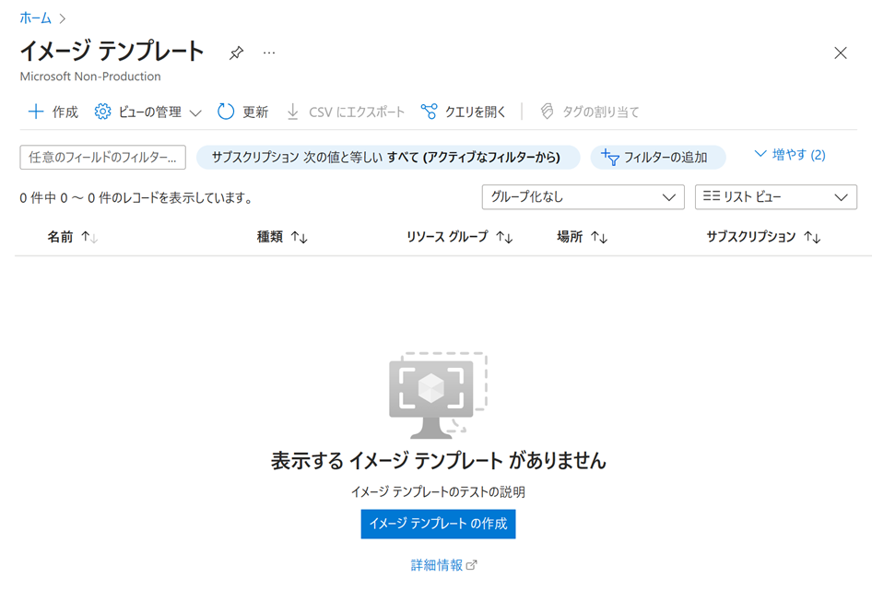Image resolution: width=872 pixels, height=602 pixels.
Task: Open the リスト ビュー view dropdown
Action: (775, 197)
